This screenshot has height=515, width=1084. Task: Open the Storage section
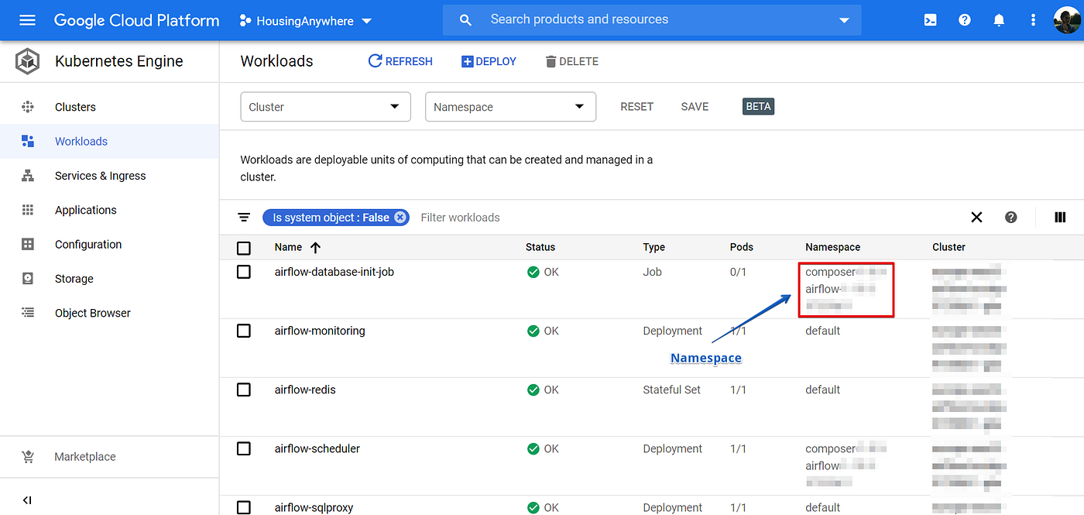click(x=73, y=278)
